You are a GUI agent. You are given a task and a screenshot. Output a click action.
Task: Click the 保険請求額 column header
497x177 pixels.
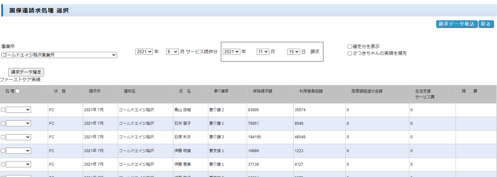point(262,91)
